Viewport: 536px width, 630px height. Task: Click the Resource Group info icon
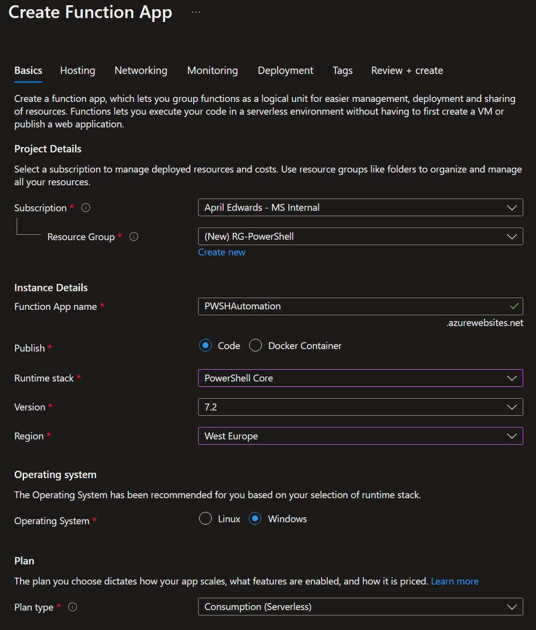(134, 237)
